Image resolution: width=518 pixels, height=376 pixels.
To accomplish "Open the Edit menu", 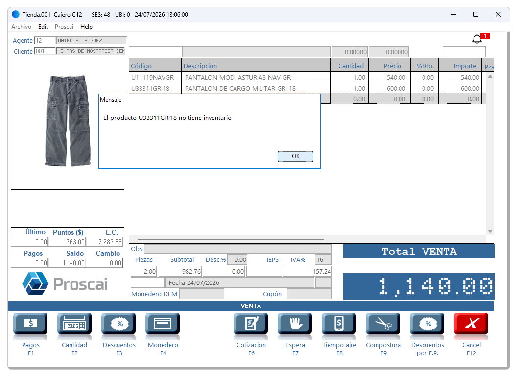I will [43, 27].
